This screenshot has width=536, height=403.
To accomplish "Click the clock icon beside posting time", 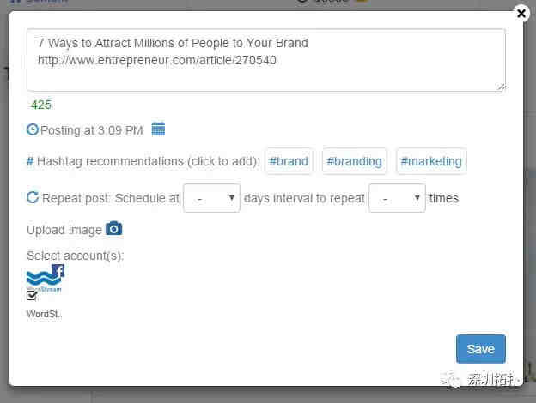I will click(x=33, y=129).
